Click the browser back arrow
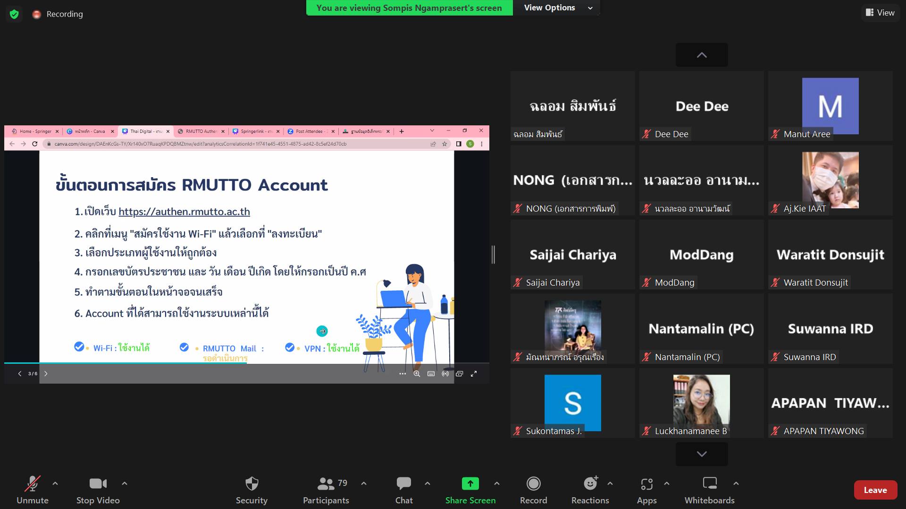 (12, 144)
